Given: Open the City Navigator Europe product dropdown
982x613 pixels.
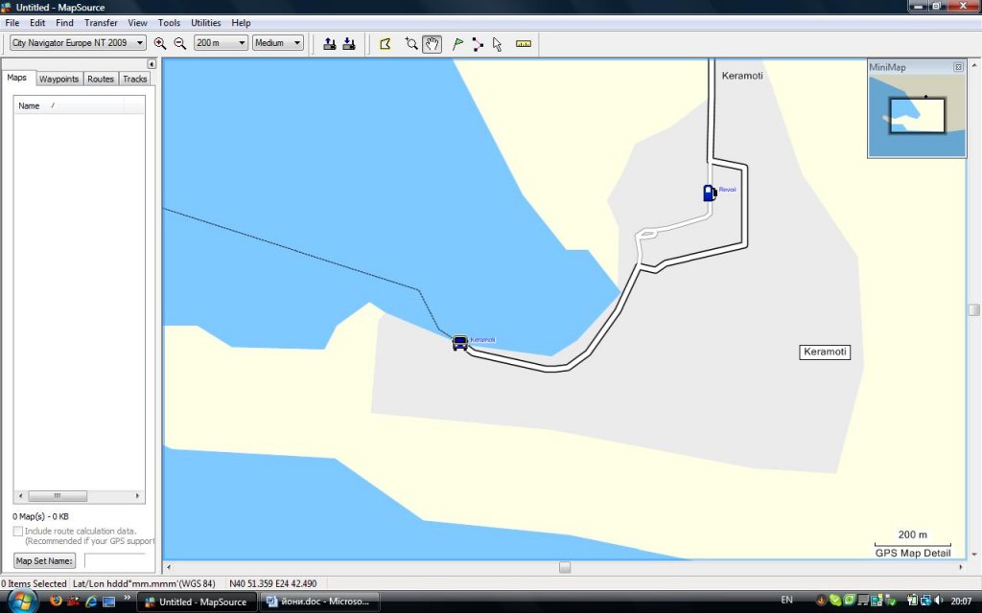Looking at the screenshot, I should tap(78, 42).
